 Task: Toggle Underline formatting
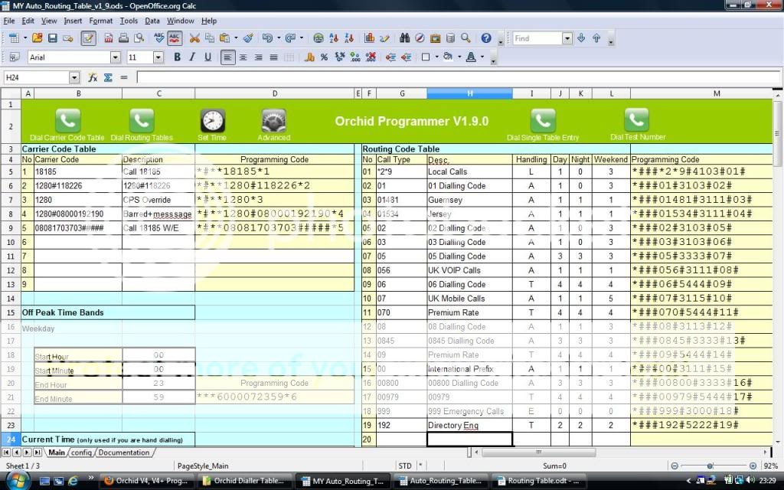(x=208, y=57)
